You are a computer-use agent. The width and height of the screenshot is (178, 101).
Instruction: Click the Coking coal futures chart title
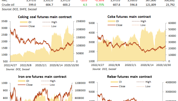[x=45, y=17]
